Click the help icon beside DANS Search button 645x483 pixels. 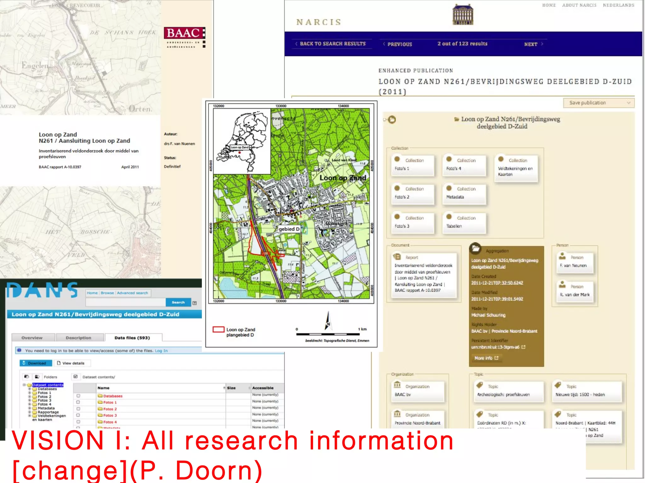tap(195, 303)
